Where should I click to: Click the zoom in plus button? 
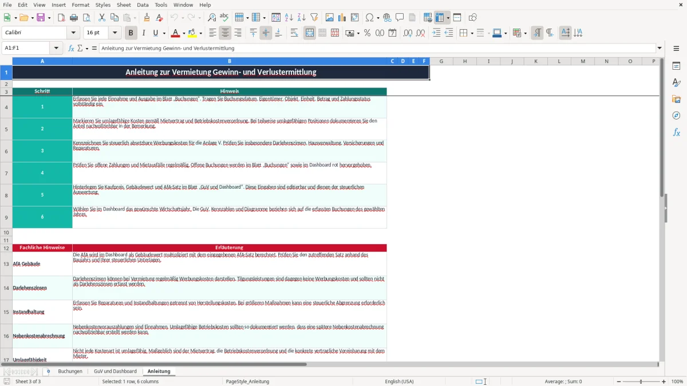click(x=664, y=381)
